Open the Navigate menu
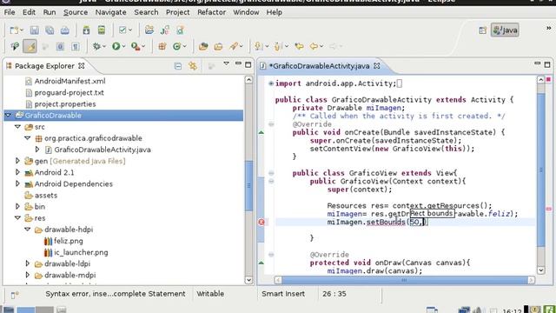The image size is (556, 313). (x=110, y=12)
